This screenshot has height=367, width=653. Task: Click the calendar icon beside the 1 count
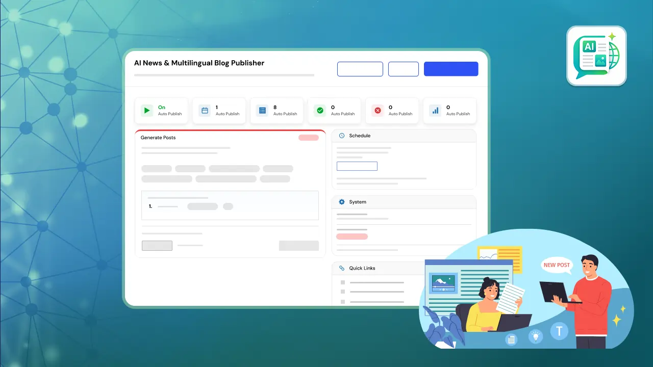[205, 110]
